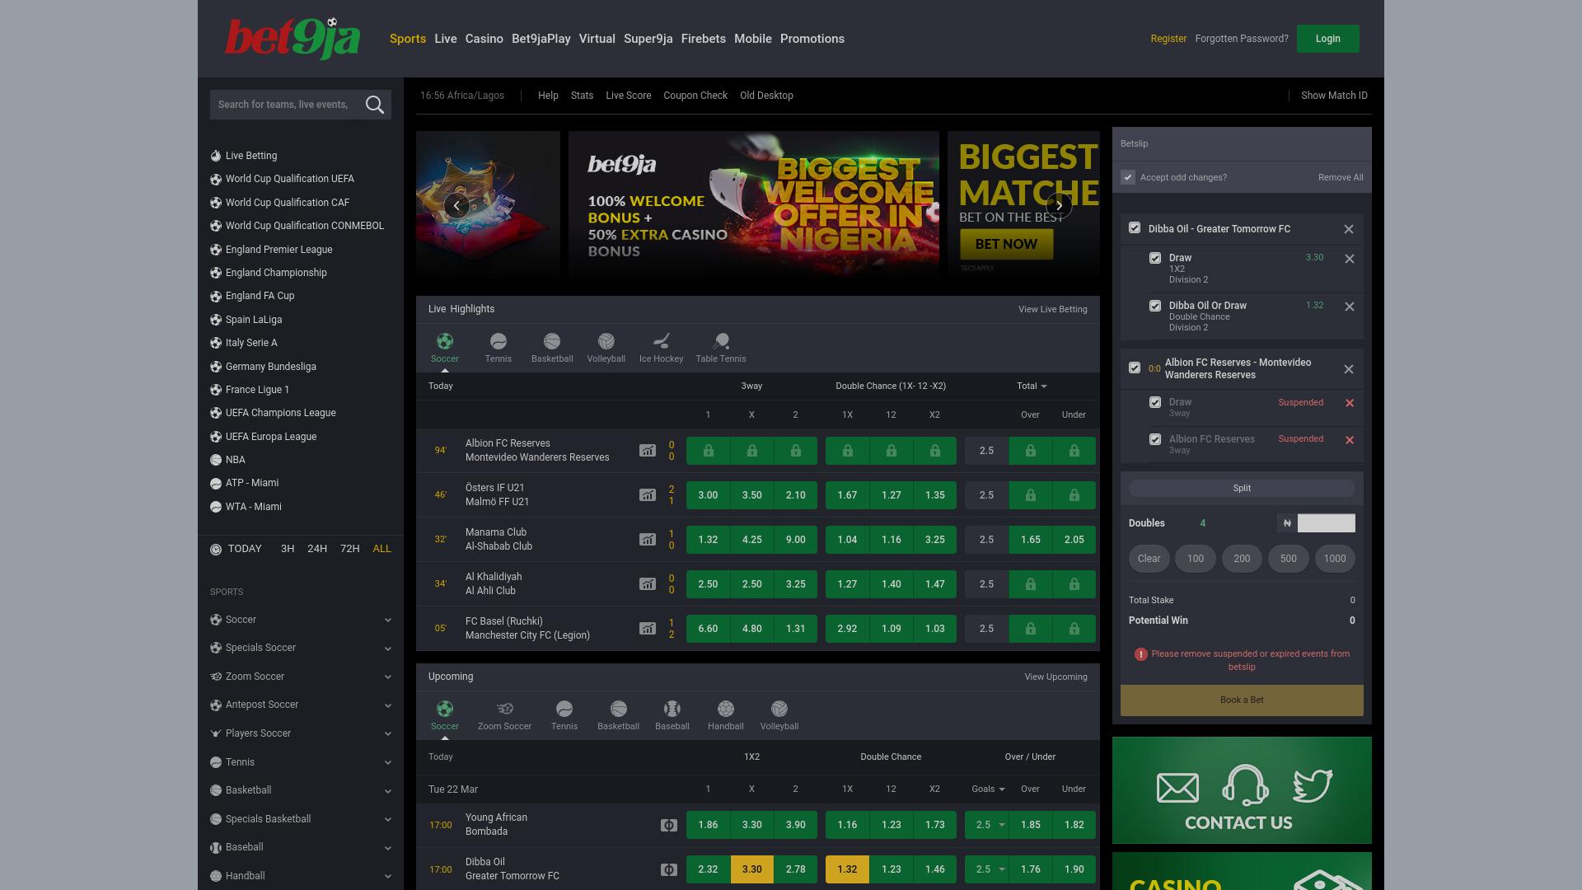Select 3H time filter
The height and width of the screenshot is (890, 1582).
tap(288, 549)
